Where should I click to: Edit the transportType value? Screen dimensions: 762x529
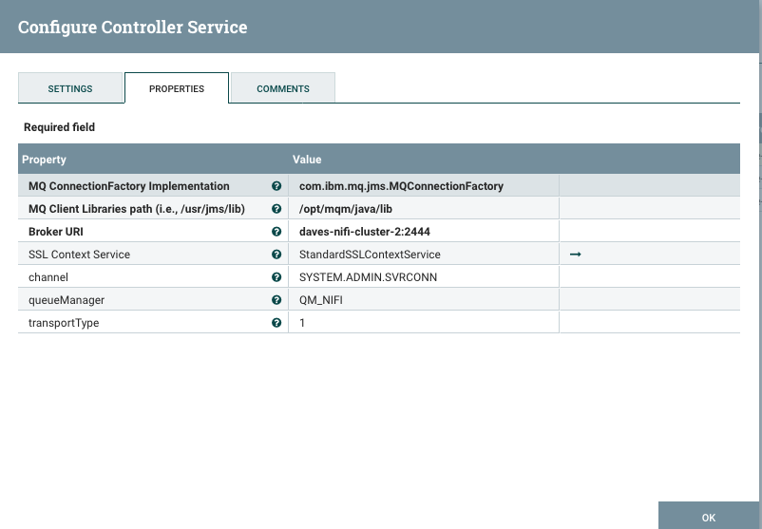click(x=424, y=323)
